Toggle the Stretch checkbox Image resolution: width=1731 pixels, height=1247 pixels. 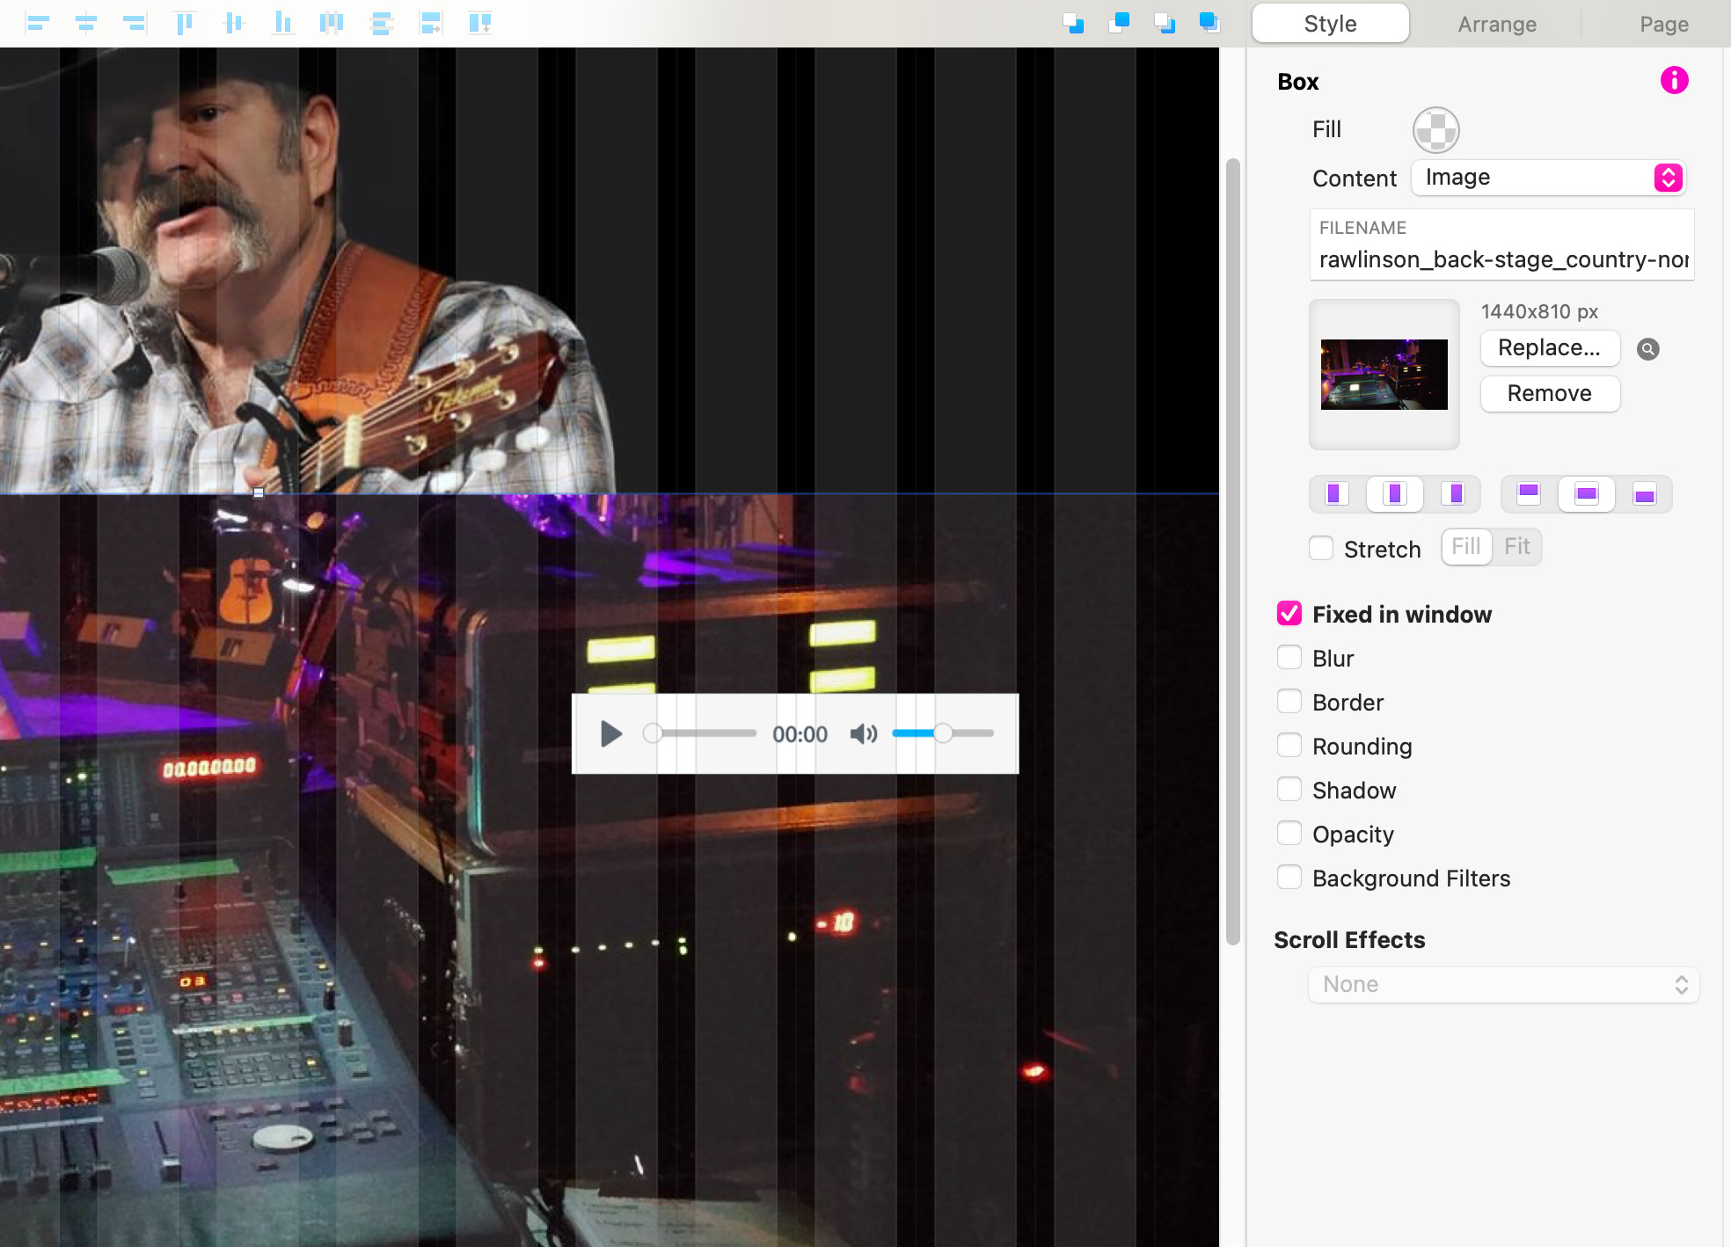1321,549
